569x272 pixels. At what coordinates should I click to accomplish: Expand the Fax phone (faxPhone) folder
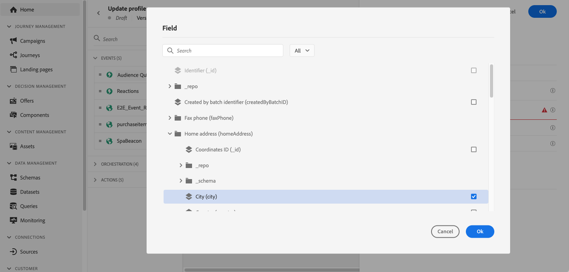170,118
